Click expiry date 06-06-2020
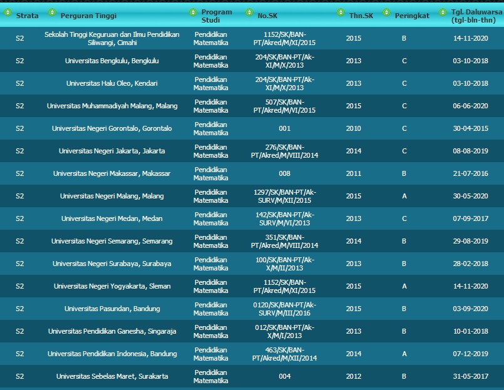This screenshot has height=390, width=504. tap(470, 106)
